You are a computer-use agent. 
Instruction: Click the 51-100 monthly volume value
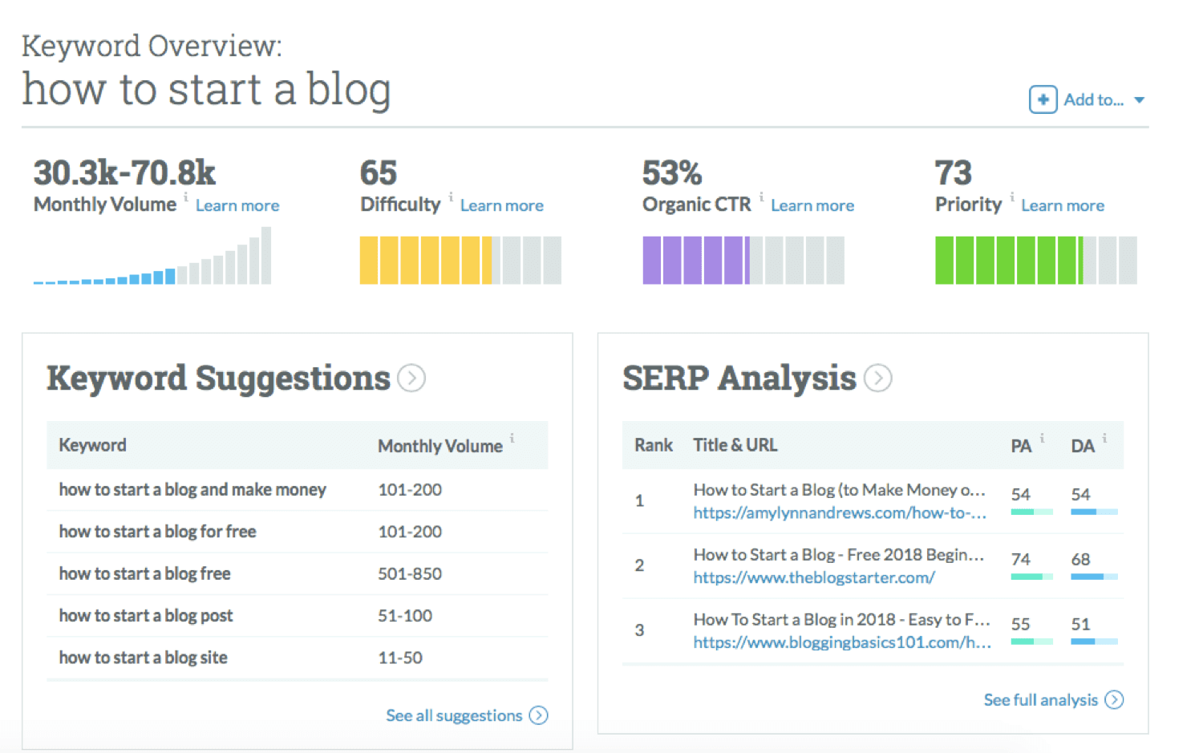(x=405, y=616)
